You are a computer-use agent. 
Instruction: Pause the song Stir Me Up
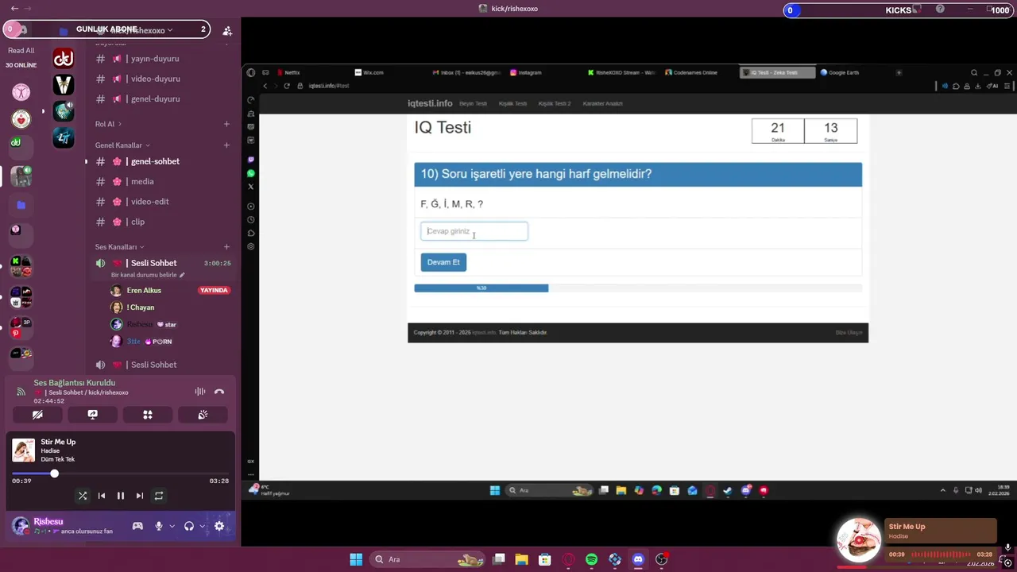point(121,496)
